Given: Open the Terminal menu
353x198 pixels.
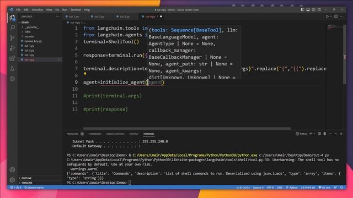Looking at the screenshot, I should 76,10.
